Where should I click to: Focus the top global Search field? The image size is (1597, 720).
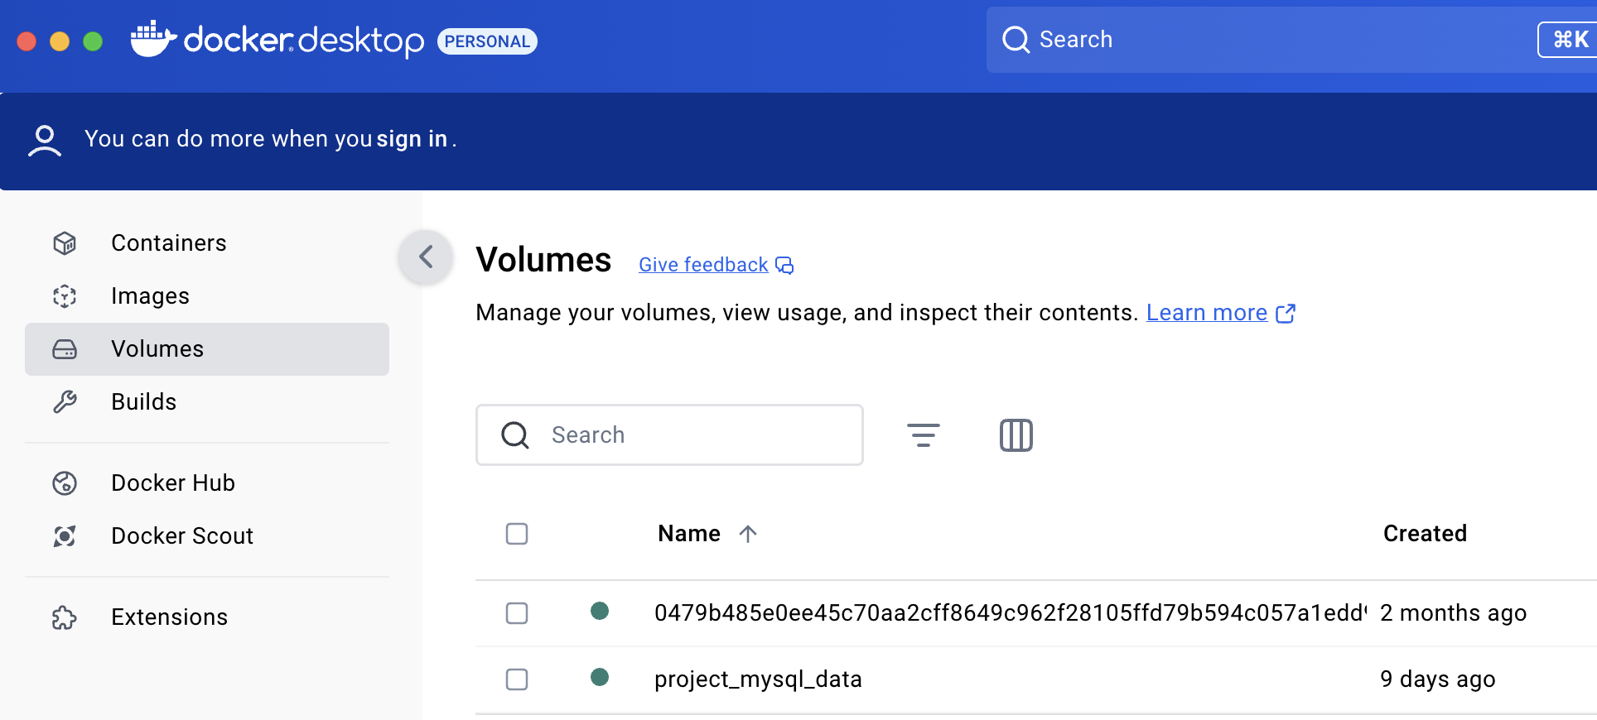(1291, 40)
